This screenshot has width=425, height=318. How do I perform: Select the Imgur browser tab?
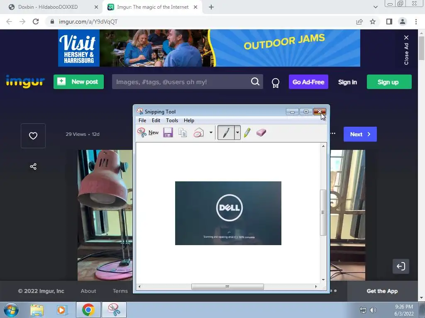pyautogui.click(x=152, y=7)
